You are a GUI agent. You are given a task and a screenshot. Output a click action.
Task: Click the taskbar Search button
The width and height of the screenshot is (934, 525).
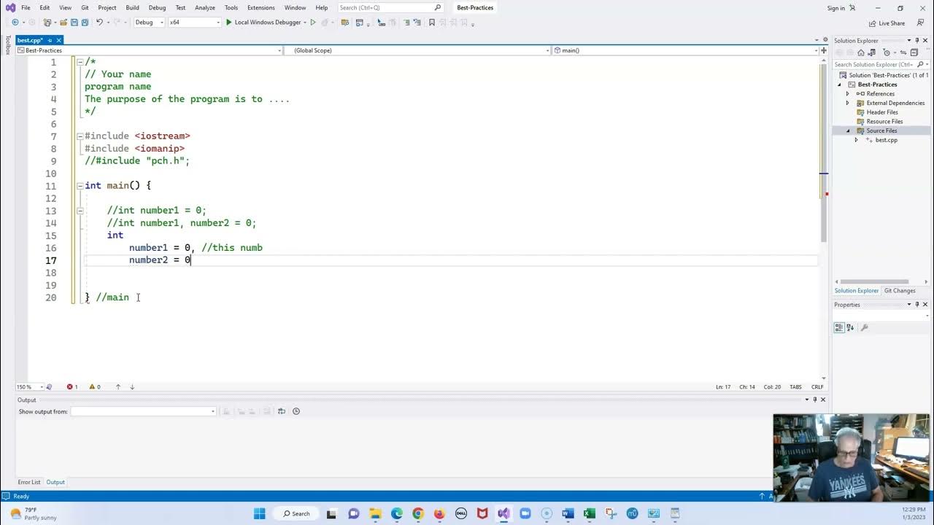pyautogui.click(x=296, y=513)
